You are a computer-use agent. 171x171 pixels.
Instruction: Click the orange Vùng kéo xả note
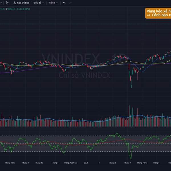(158, 13)
